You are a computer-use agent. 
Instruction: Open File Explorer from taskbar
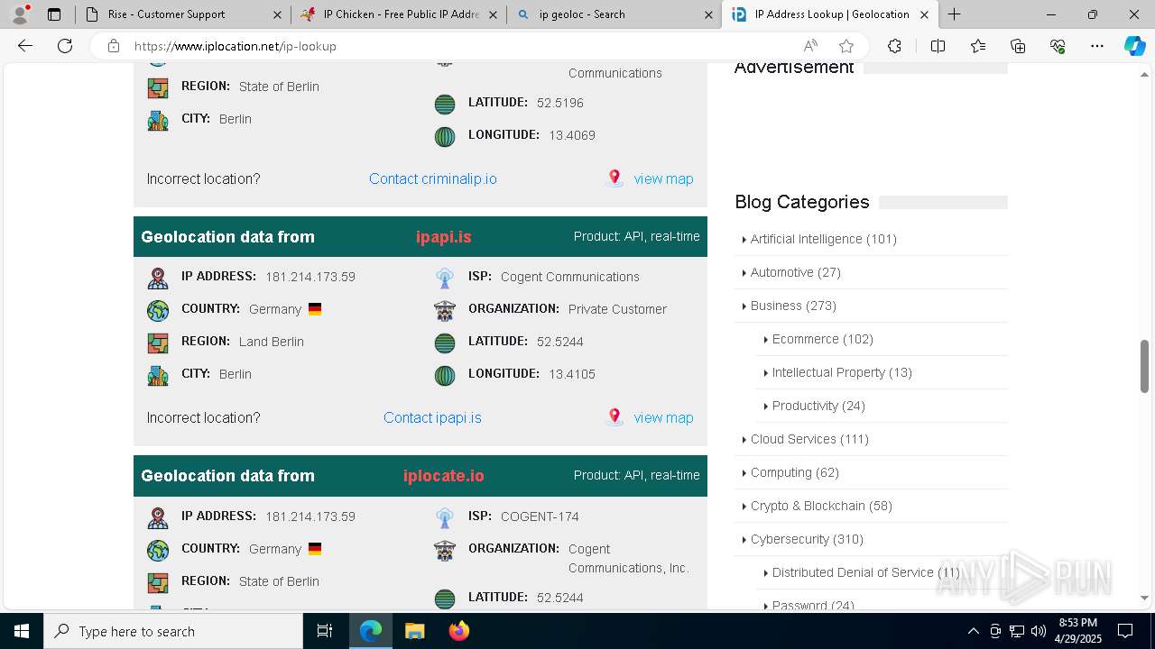coord(414,631)
